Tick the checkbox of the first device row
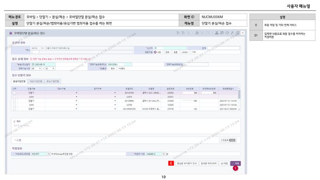This screenshot has height=180, width=320. (14, 93)
